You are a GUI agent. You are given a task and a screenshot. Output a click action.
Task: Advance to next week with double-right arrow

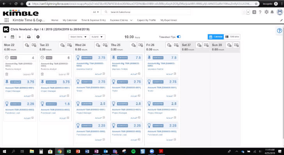pyautogui.click(x=20, y=37)
